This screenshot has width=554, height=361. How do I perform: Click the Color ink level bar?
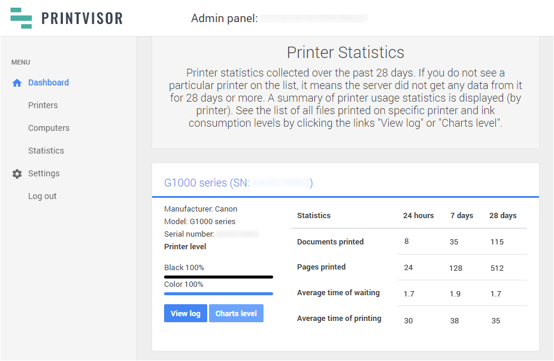tap(219, 293)
